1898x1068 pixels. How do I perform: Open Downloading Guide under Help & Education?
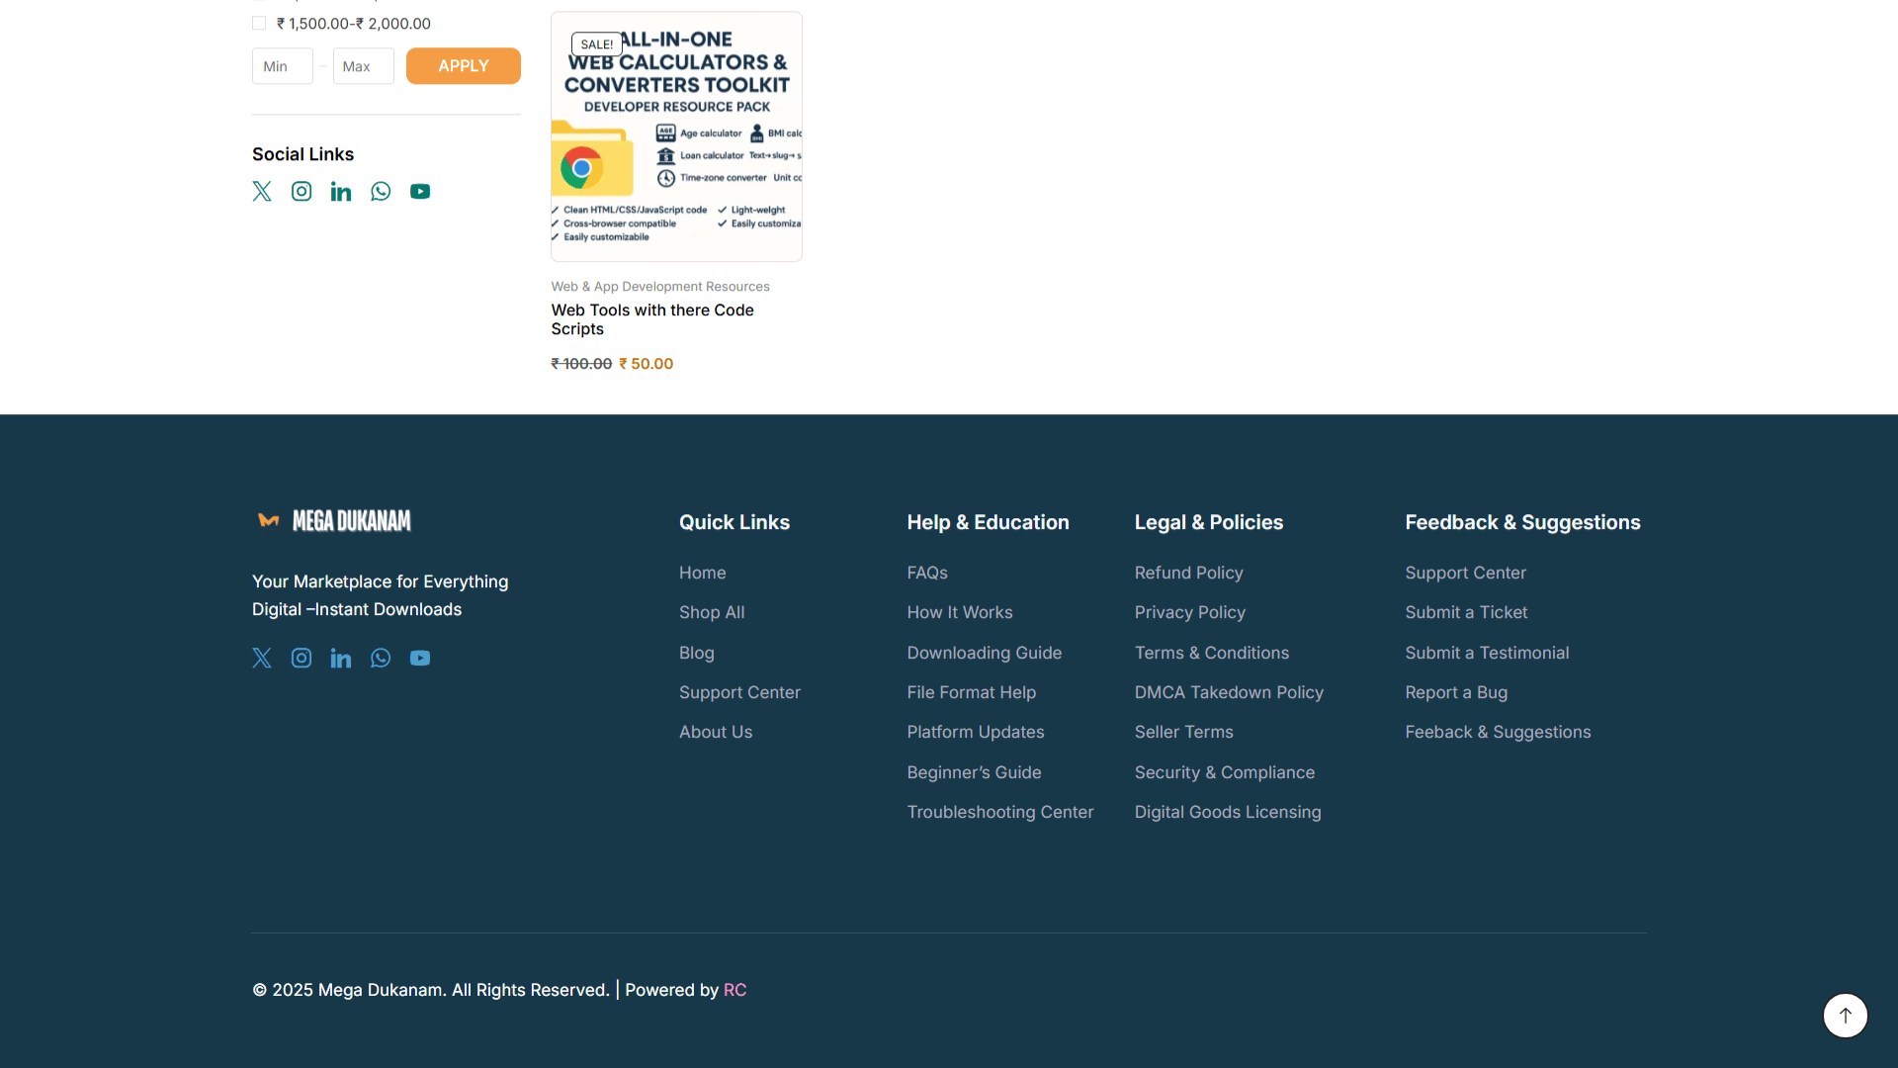[984, 654]
